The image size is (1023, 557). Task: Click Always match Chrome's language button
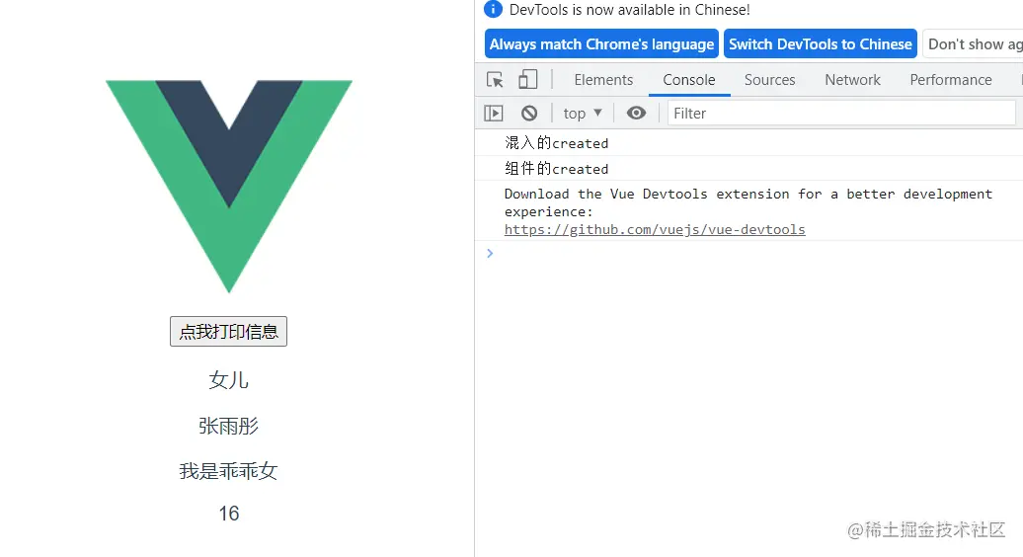601,43
